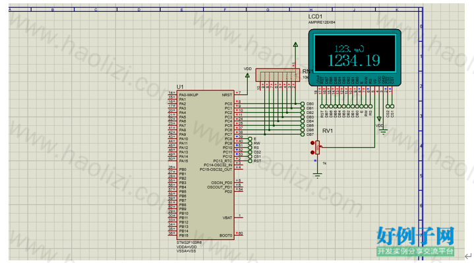Select the DB7 terminal on the PC7 wire
The width and height of the screenshot is (474, 263).
(x=303, y=134)
